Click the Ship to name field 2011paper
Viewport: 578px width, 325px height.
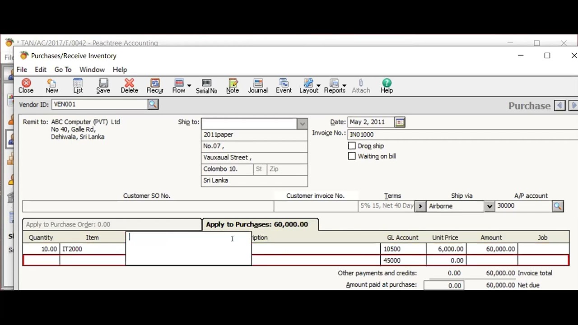(254, 135)
